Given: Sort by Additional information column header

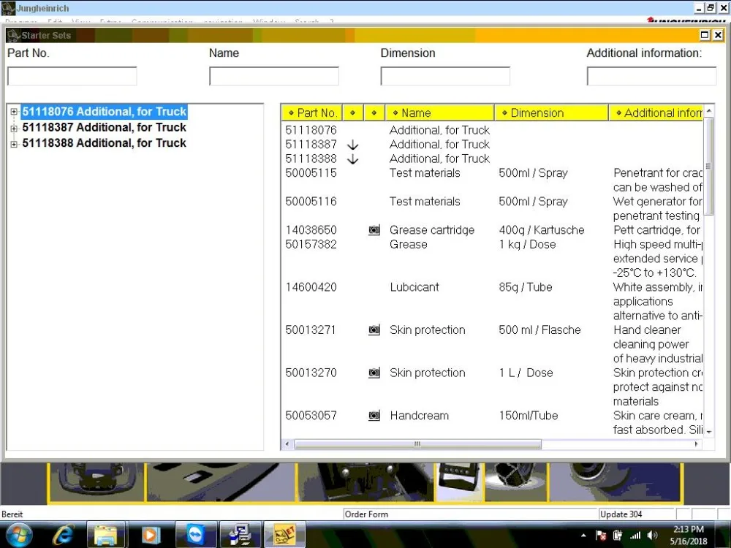Looking at the screenshot, I should point(656,113).
